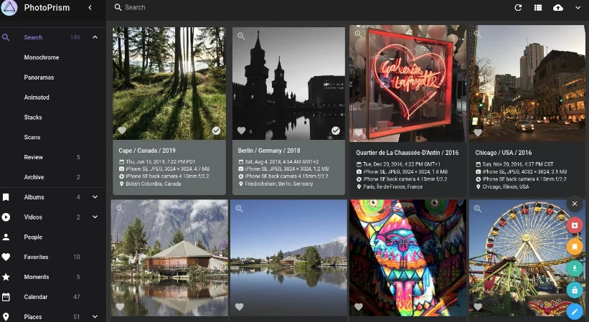Favorite the Cape Canada forest photo

pos(122,131)
